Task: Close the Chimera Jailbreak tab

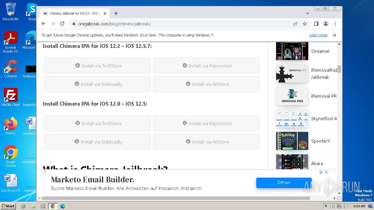Action: coord(105,13)
